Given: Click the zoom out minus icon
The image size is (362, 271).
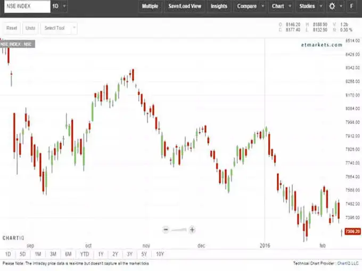Looking at the screenshot, I should tap(166, 230).
